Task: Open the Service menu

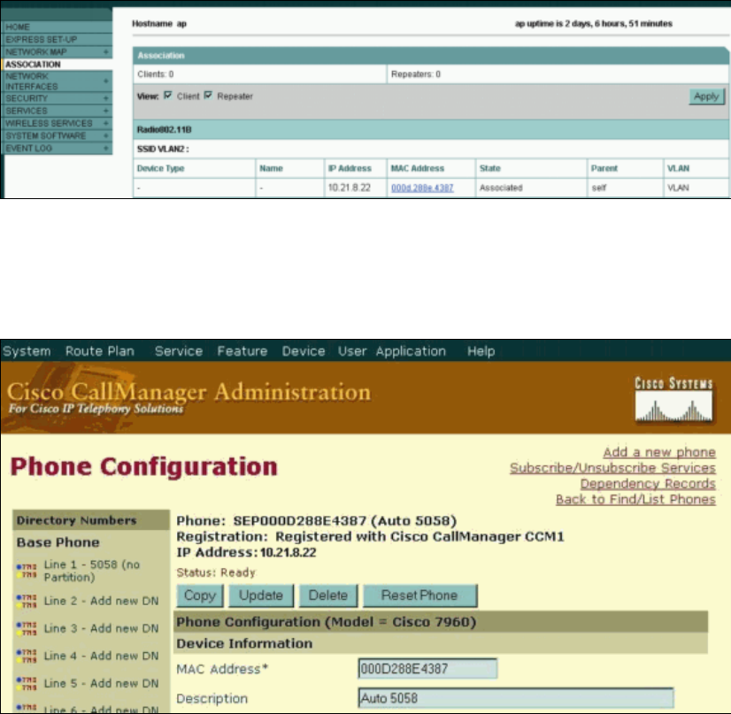Action: tap(179, 351)
